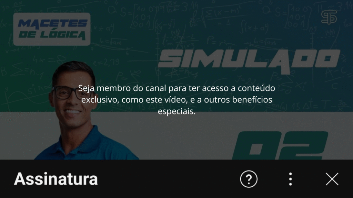This screenshot has width=353, height=198.
Task: Click the large green 02 number
Action: (280, 145)
